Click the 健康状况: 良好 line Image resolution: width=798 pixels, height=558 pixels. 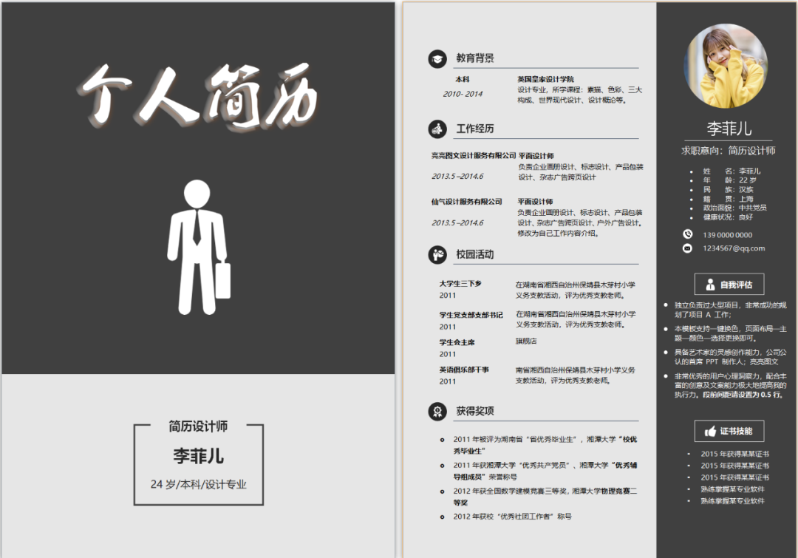coord(728,217)
